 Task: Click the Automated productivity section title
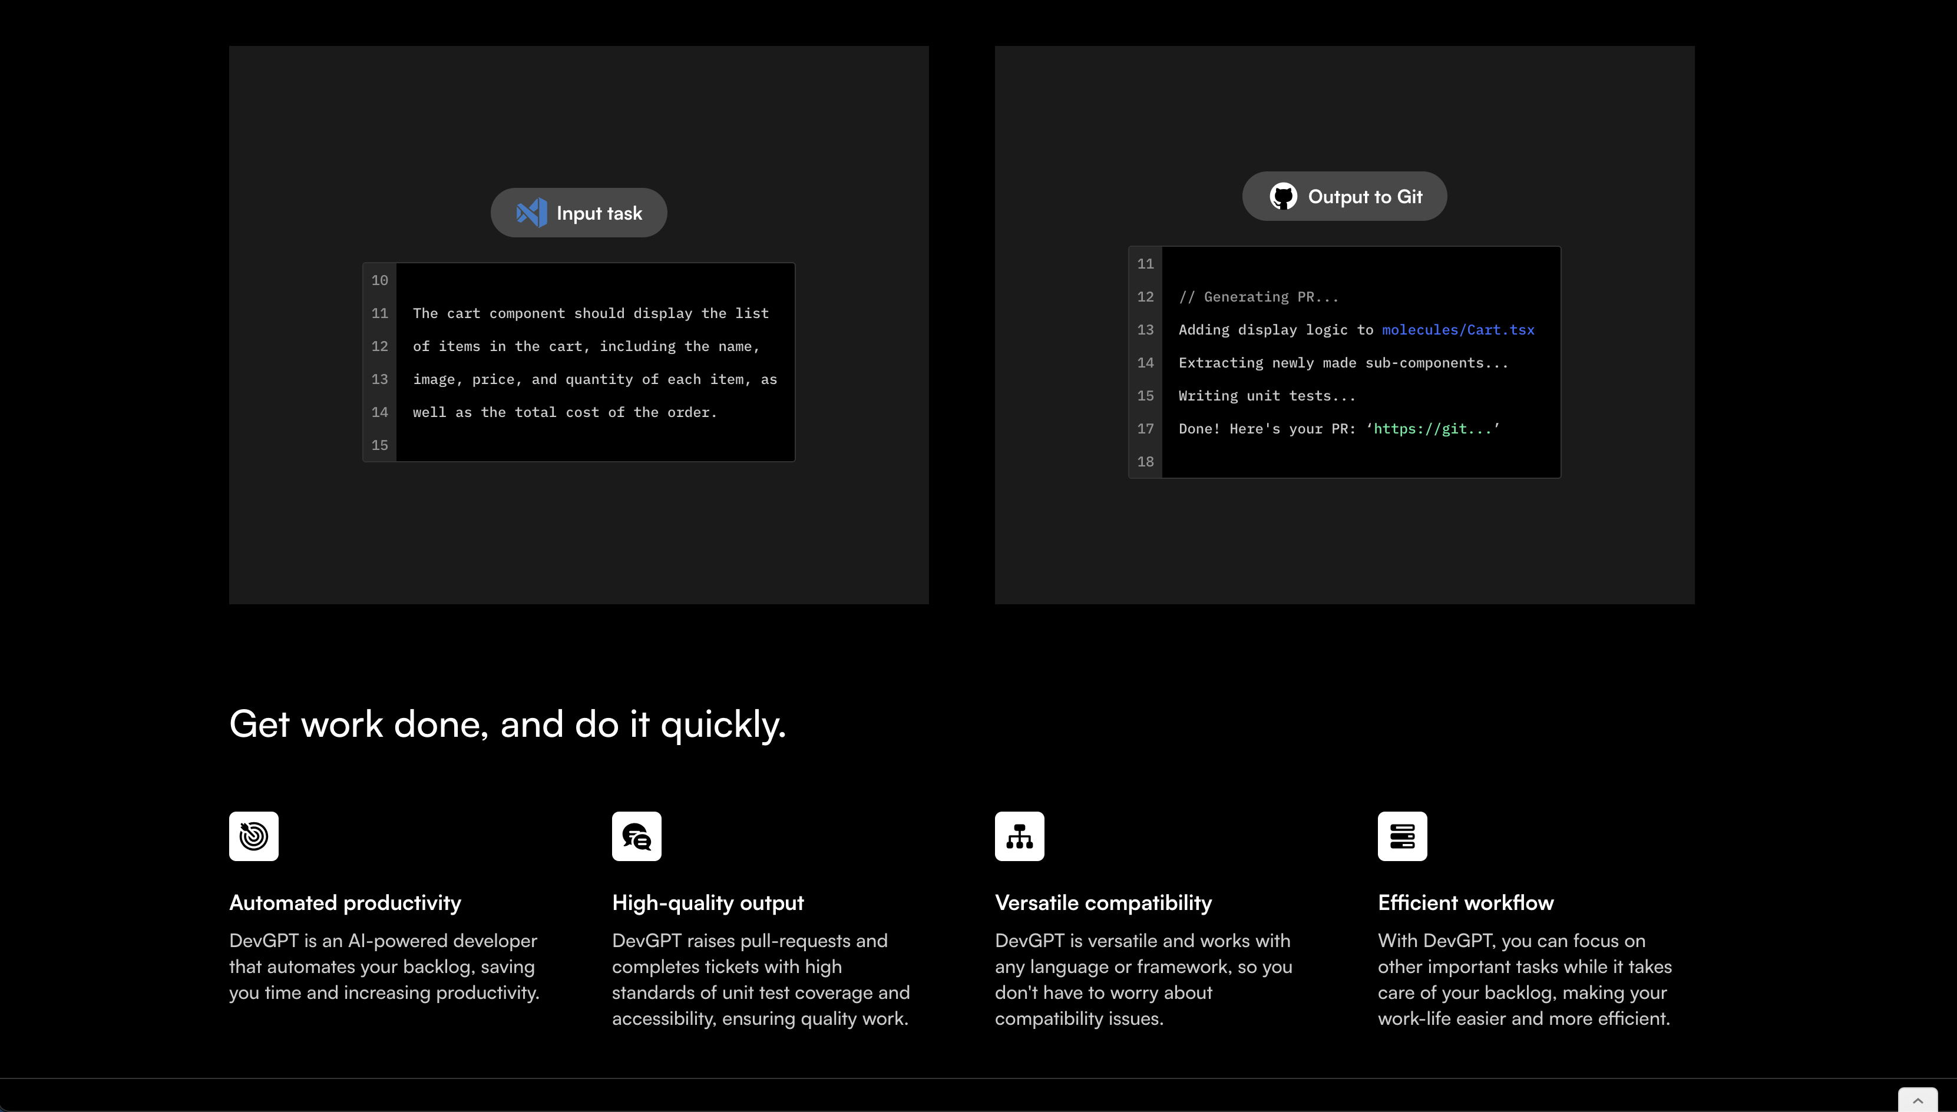click(345, 902)
